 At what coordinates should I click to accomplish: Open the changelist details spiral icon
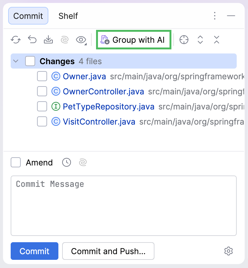click(64, 40)
